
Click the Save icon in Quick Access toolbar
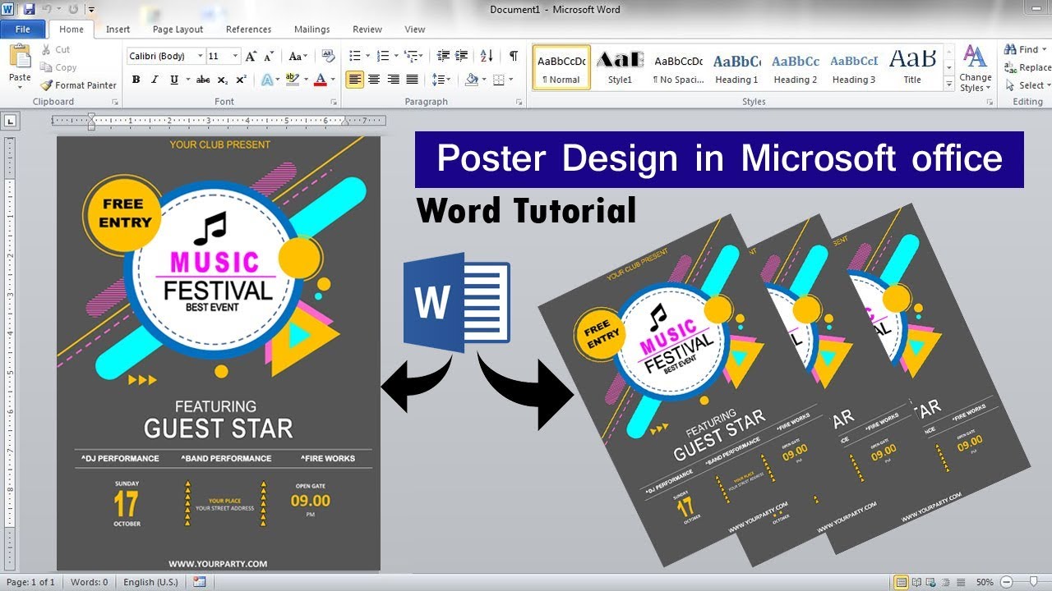pos(29,10)
